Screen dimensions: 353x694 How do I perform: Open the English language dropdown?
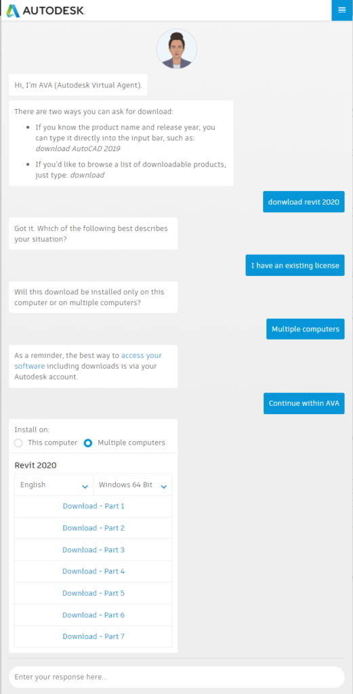coord(54,485)
